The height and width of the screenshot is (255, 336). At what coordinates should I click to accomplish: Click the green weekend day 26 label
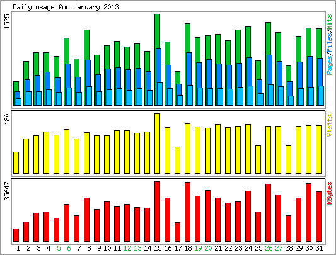tap(269, 248)
